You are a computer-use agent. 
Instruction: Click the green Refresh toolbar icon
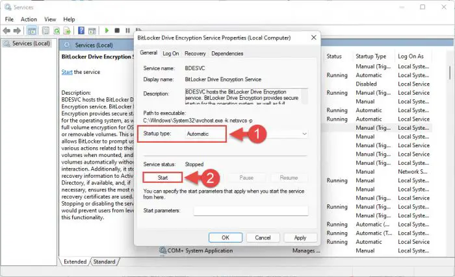click(57, 30)
